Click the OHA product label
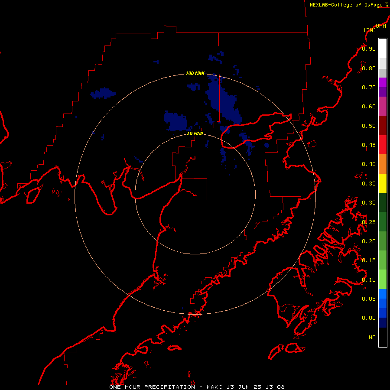Viewport: 390px width, 390px height. point(381,26)
